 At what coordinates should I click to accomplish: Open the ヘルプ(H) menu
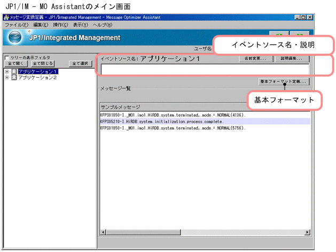point(103,25)
